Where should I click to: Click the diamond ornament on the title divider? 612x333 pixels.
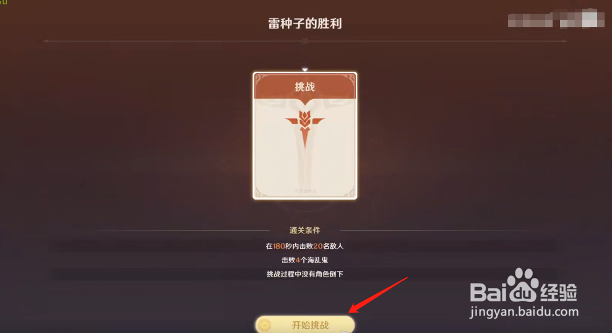[x=305, y=41]
